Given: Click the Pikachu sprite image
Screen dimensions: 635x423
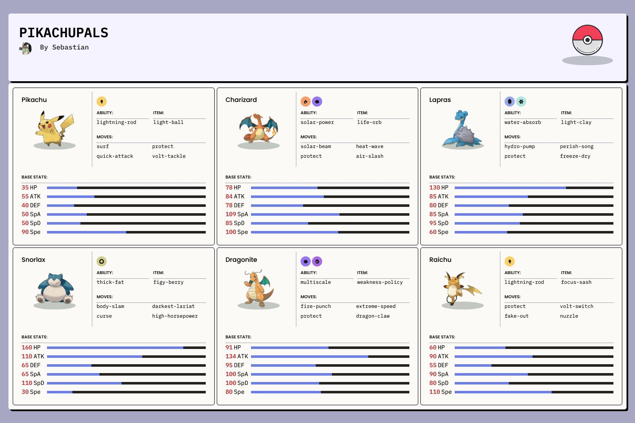Looking at the screenshot, I should point(55,129).
